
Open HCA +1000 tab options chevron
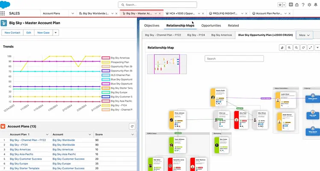[x=199, y=13]
